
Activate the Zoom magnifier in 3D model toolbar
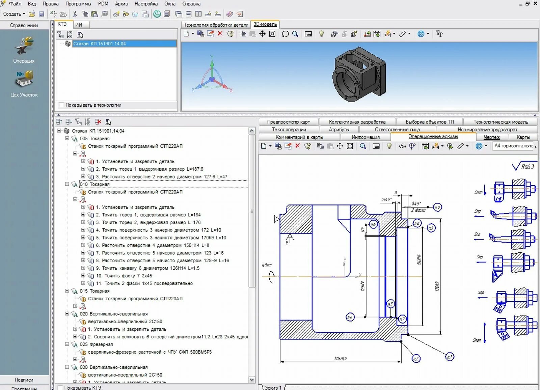[x=296, y=34]
